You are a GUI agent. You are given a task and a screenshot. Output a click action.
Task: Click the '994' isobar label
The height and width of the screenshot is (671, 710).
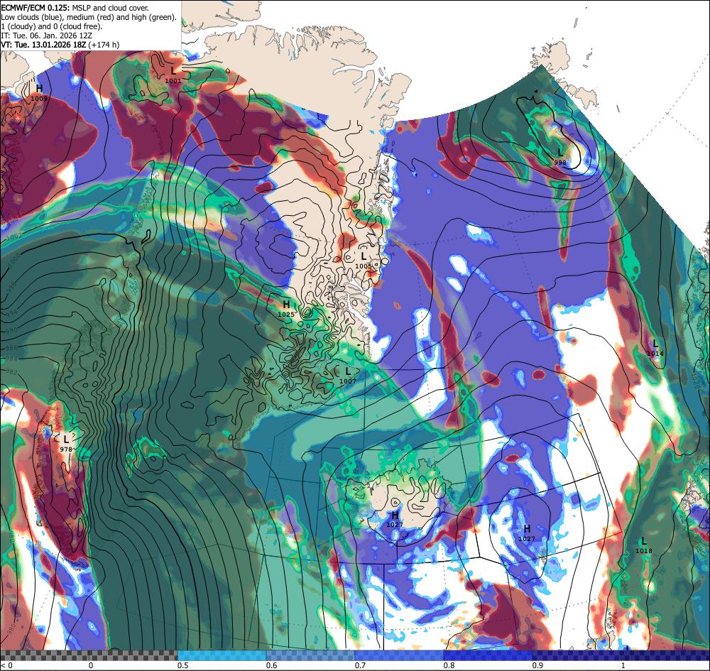[x=11, y=312]
